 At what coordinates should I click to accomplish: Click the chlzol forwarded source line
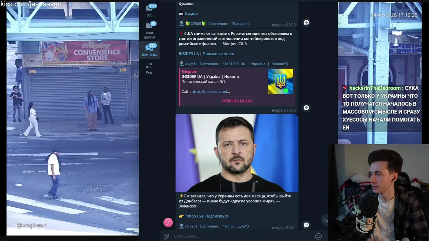(214, 227)
